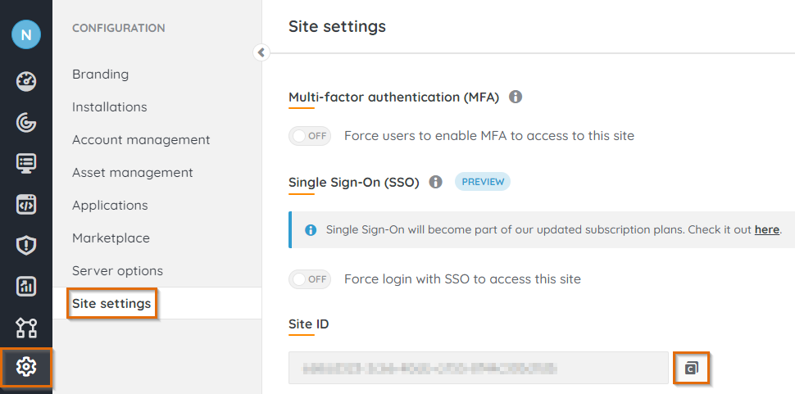Viewport: 795px width, 394px height.
Task: Open the user avatar N menu
Action: [x=26, y=34]
